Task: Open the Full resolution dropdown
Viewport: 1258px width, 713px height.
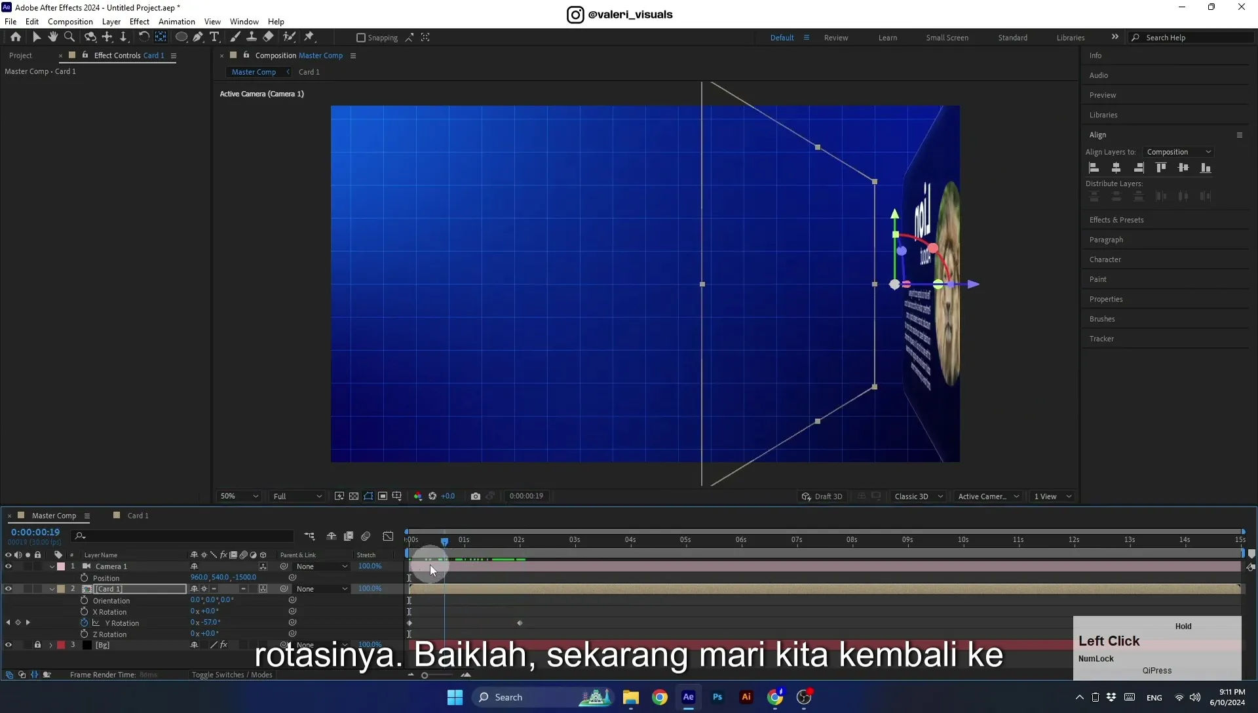Action: tap(297, 496)
